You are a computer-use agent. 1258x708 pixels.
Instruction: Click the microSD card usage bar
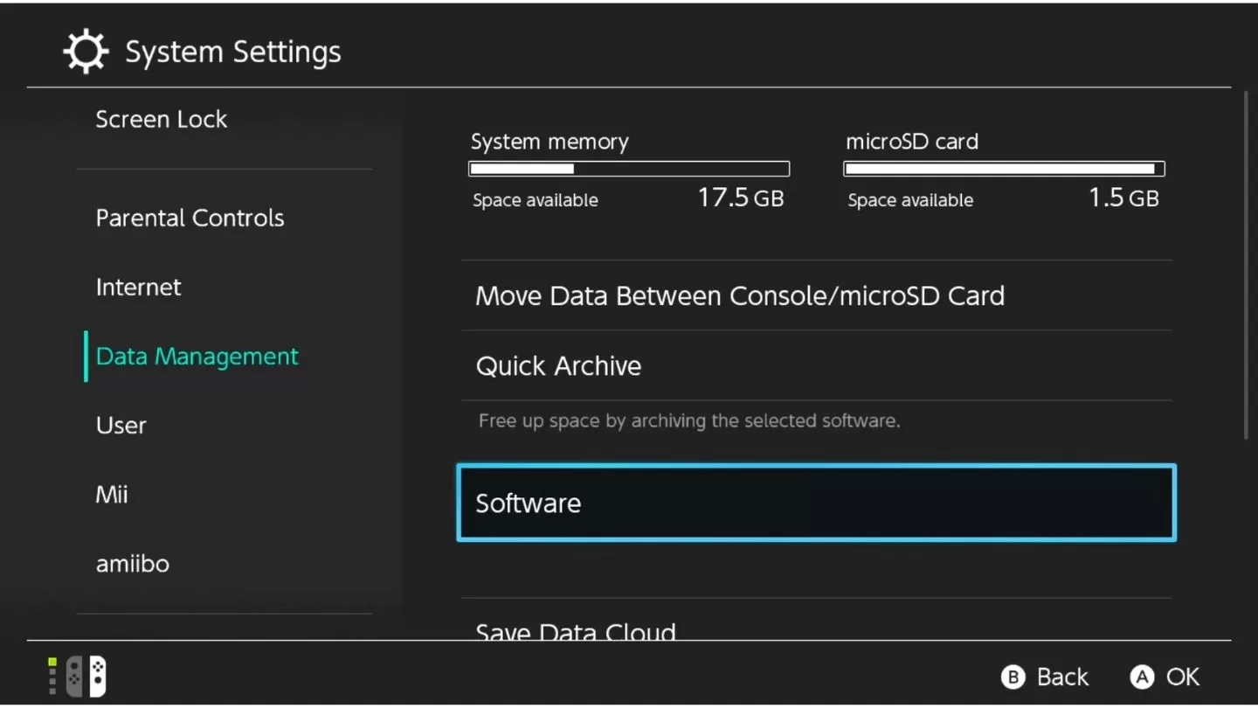point(1004,169)
